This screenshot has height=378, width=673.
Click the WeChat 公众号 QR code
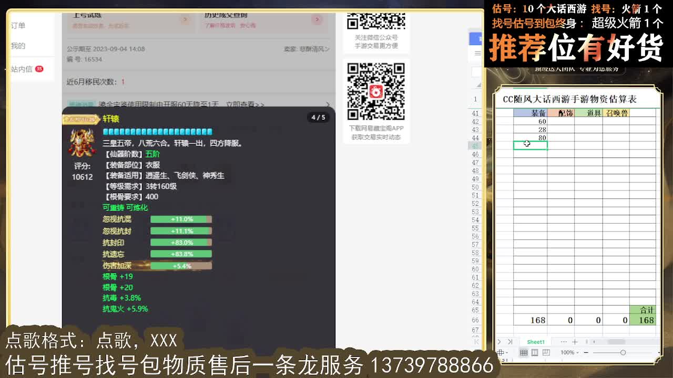(x=376, y=21)
